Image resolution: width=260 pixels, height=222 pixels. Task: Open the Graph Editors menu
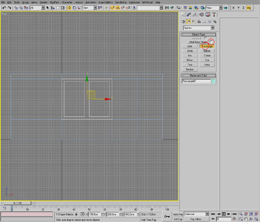tap(105, 2)
